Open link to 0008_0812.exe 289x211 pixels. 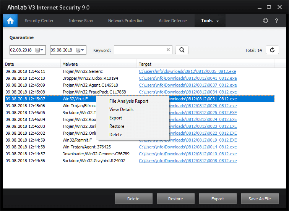188,161
